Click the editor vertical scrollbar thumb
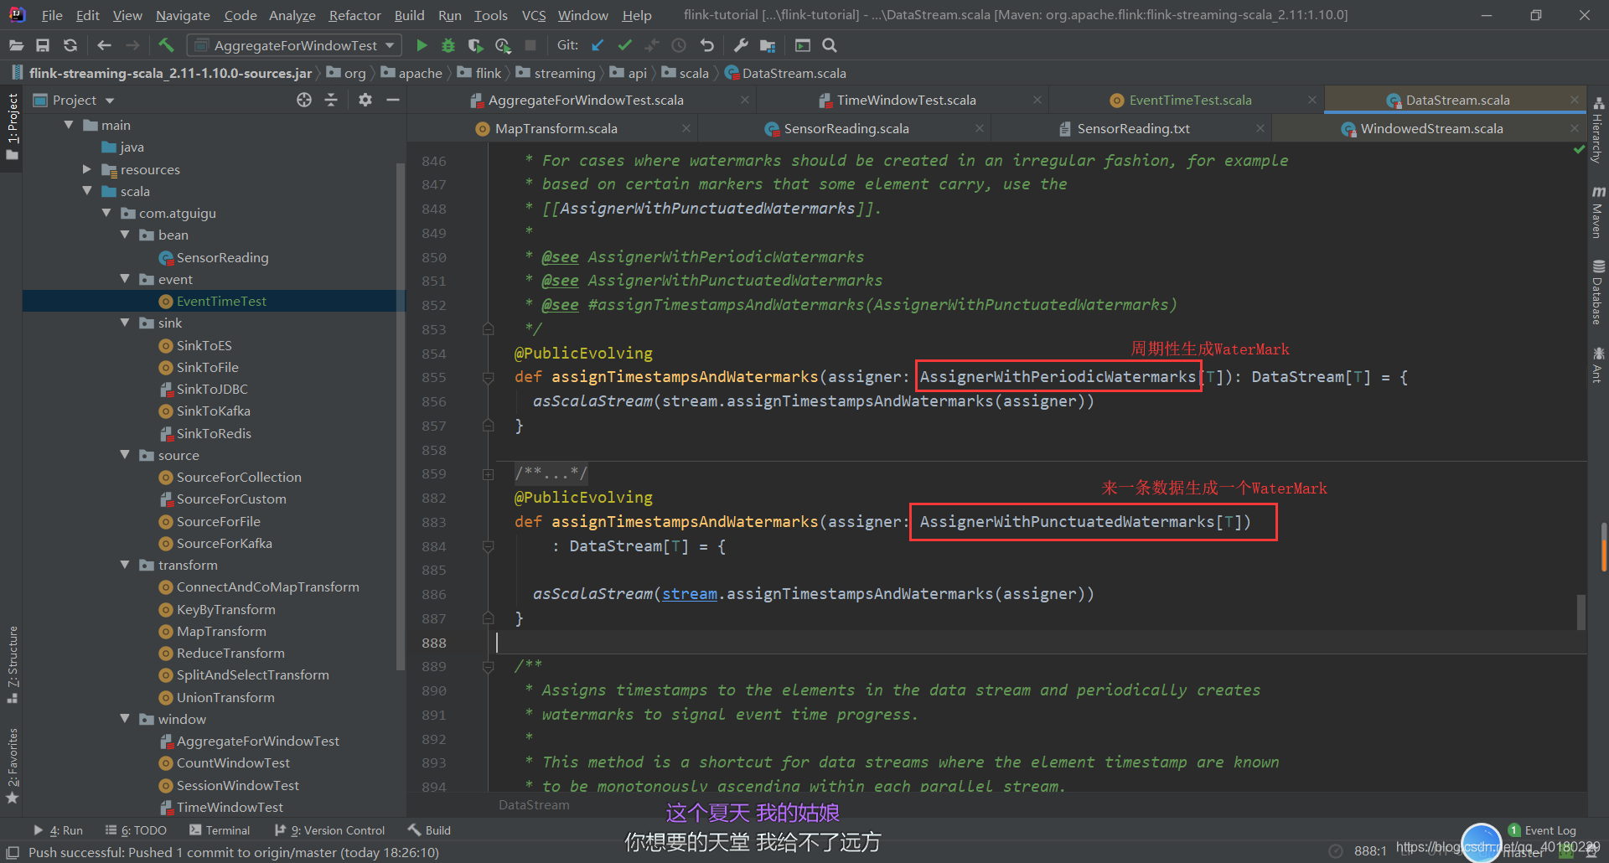The image size is (1609, 863). tap(1581, 612)
